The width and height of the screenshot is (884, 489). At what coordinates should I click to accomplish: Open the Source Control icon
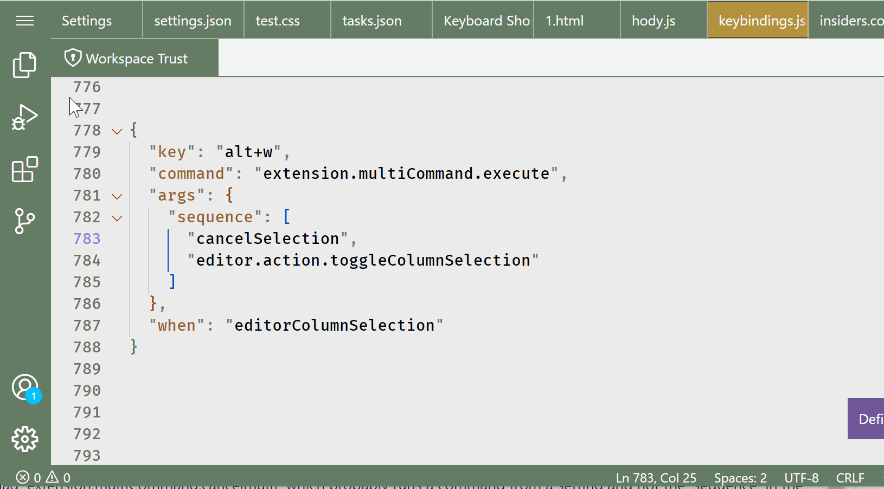click(x=24, y=221)
